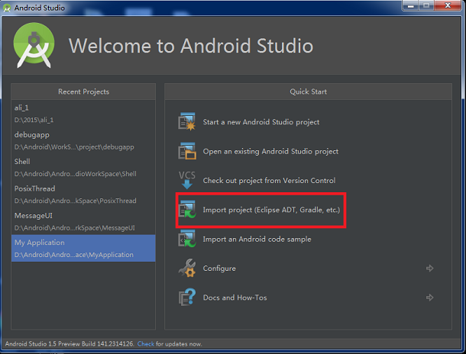Click the Configure wrench and gear icon

(187, 268)
